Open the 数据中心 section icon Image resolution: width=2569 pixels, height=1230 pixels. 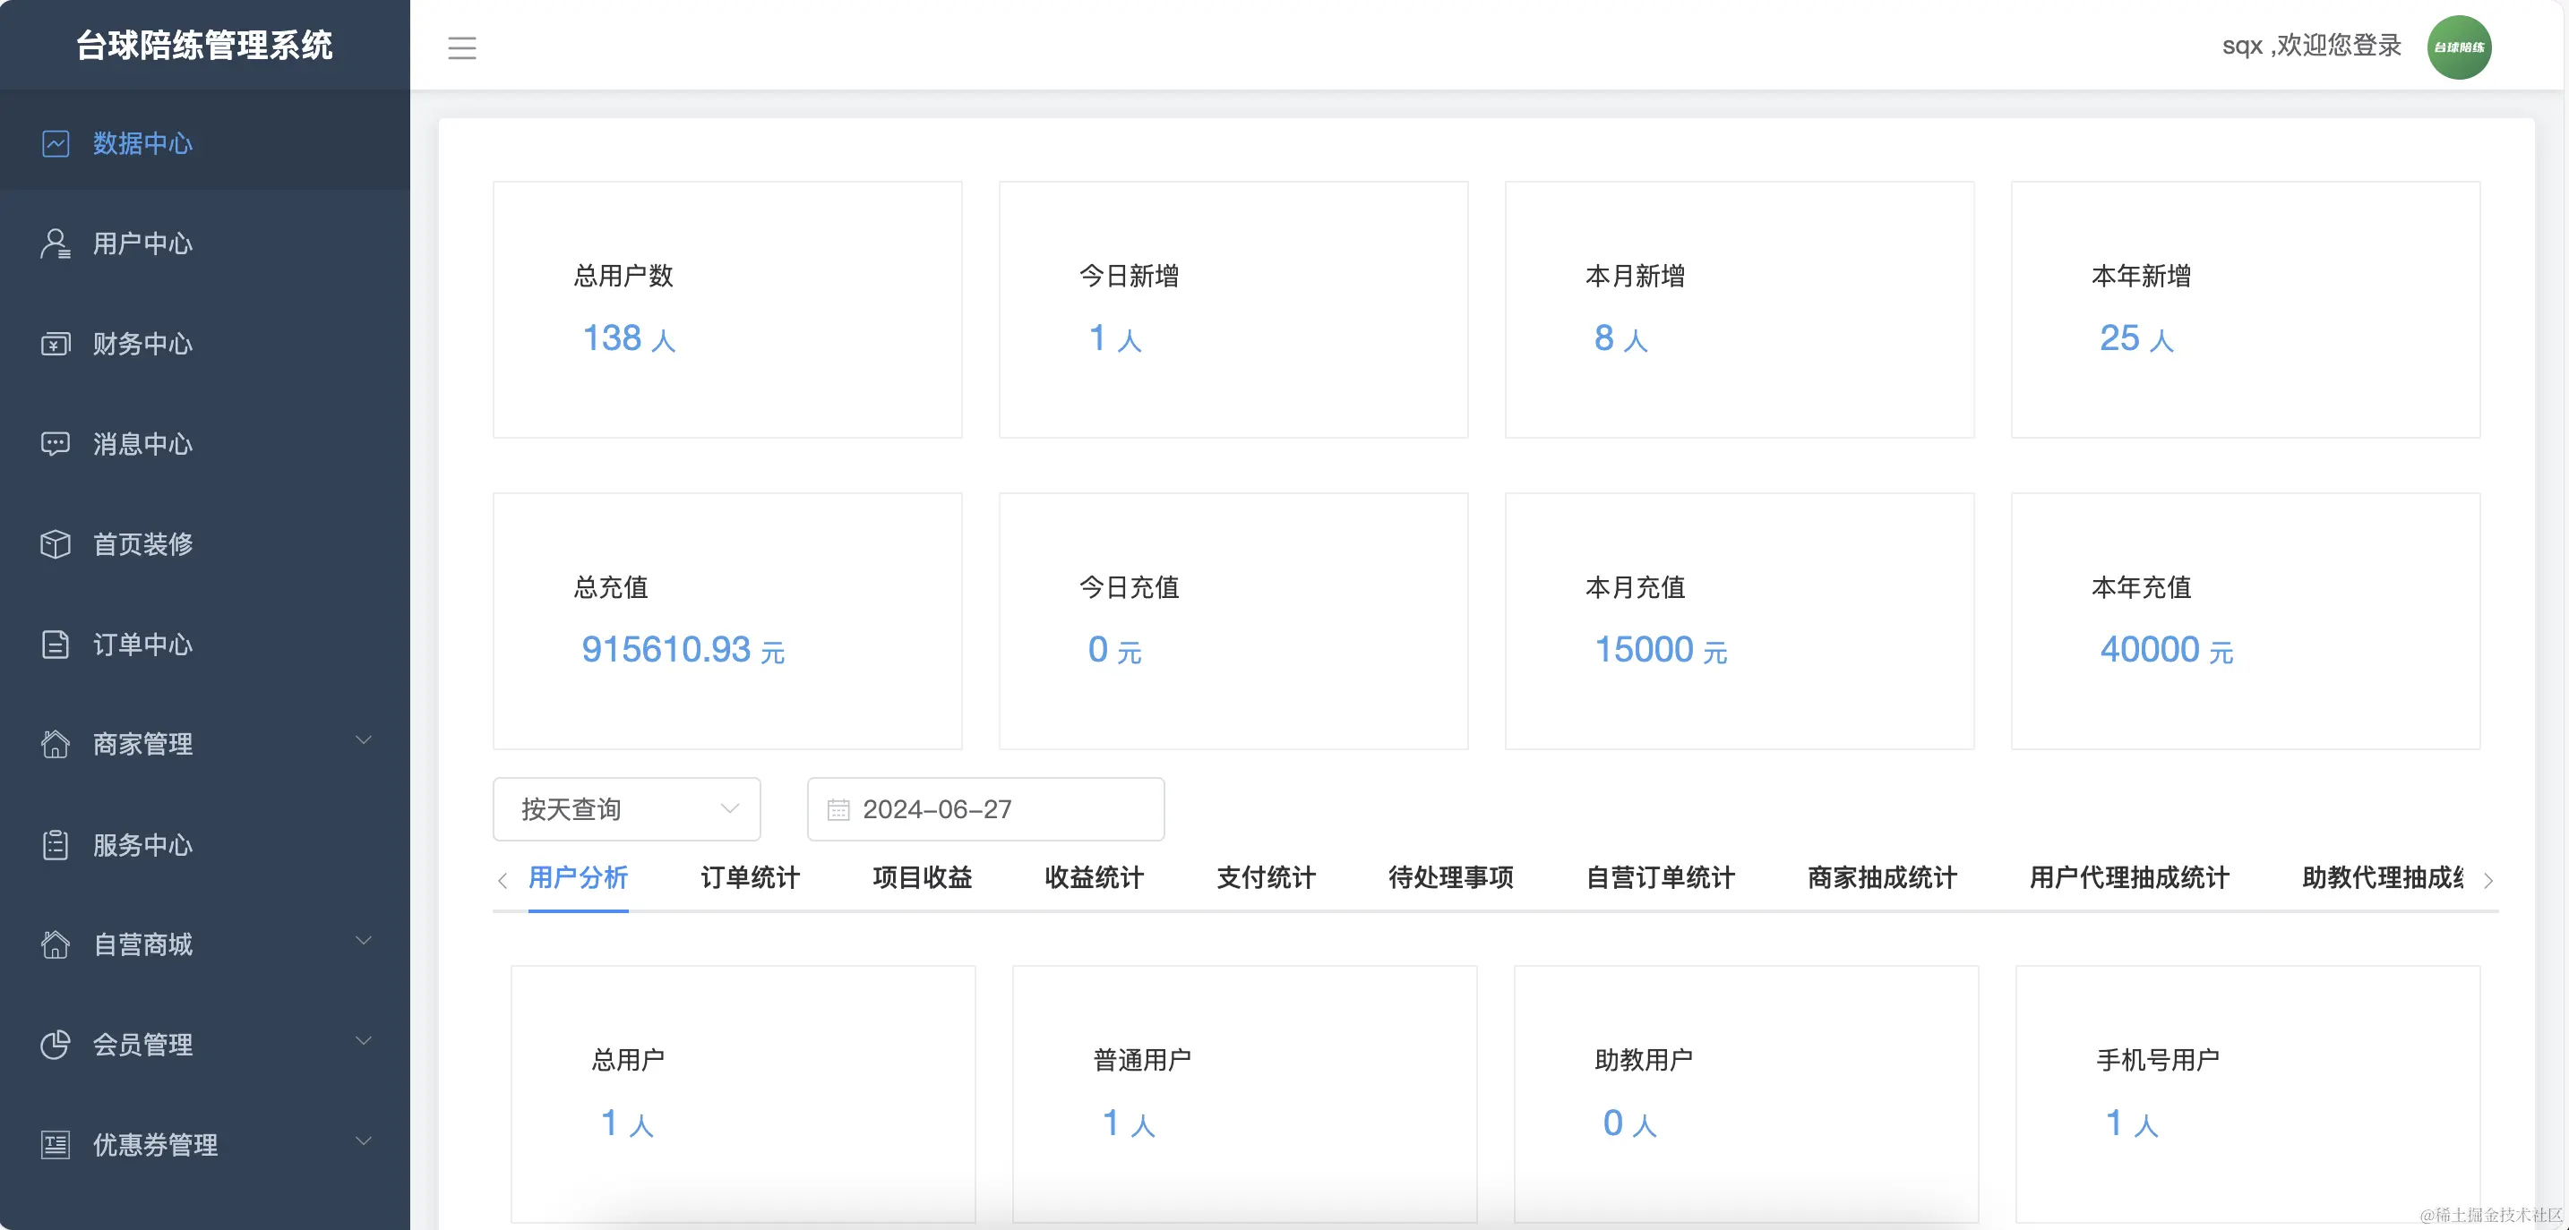click(55, 143)
